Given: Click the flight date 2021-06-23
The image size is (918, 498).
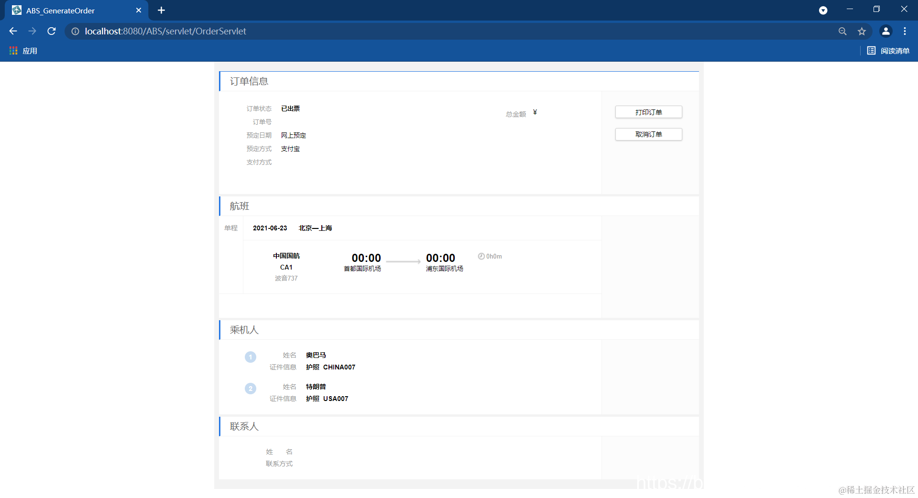Looking at the screenshot, I should 270,228.
